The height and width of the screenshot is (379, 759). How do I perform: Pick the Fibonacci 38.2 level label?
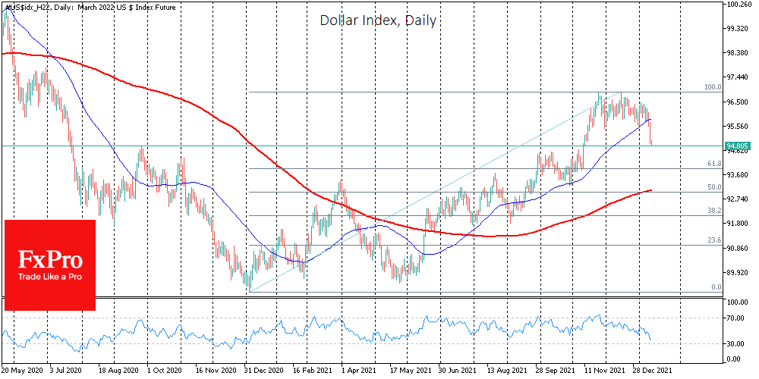(713, 211)
